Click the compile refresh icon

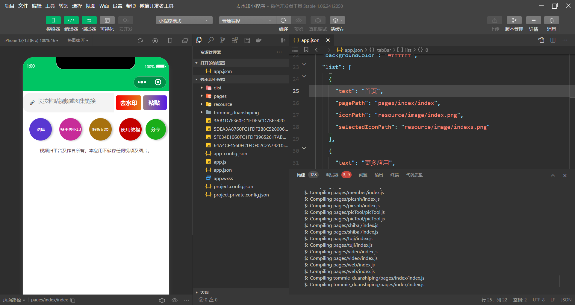[x=283, y=20]
